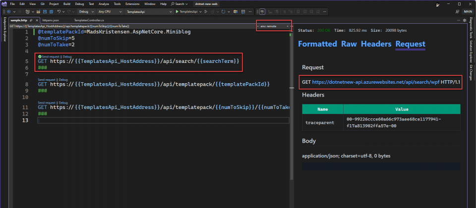Open the Git Changes side tab

(471, 73)
